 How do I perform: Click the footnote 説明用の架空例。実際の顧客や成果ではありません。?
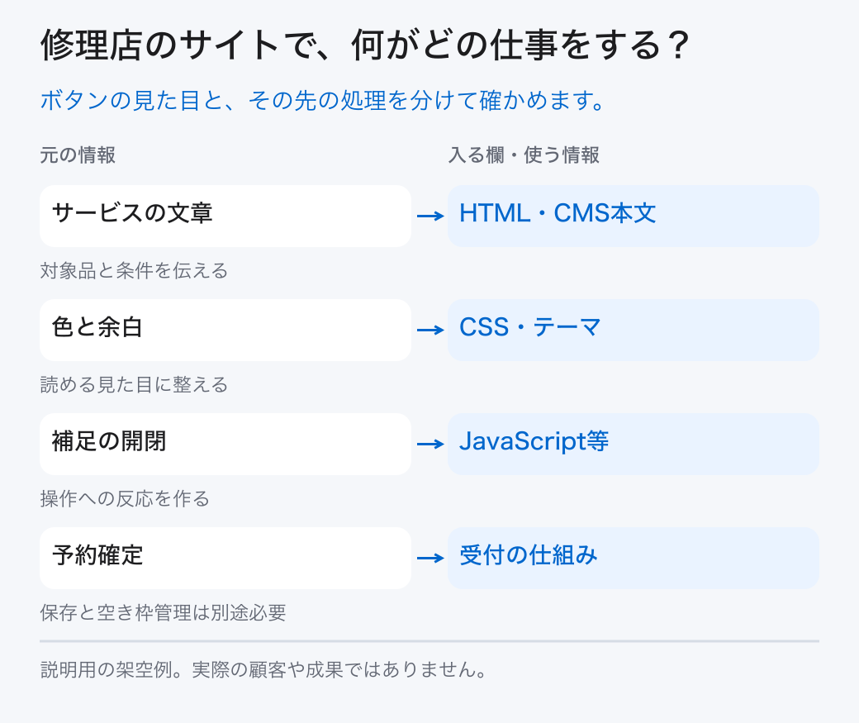(x=263, y=670)
